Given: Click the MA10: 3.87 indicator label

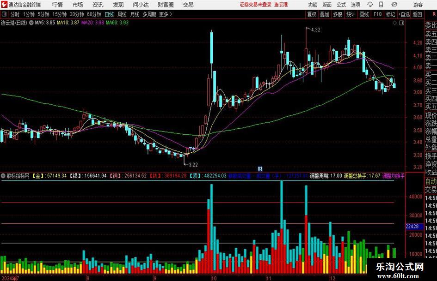Looking at the screenshot, I should (68, 23).
